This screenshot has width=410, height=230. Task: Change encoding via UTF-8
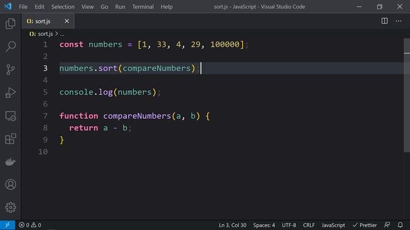click(289, 225)
